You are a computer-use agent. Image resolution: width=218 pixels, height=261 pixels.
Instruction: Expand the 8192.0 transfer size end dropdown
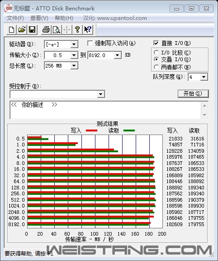click(x=117, y=55)
